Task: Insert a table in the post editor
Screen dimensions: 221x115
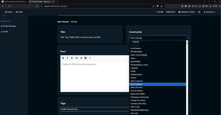Action: (86, 58)
